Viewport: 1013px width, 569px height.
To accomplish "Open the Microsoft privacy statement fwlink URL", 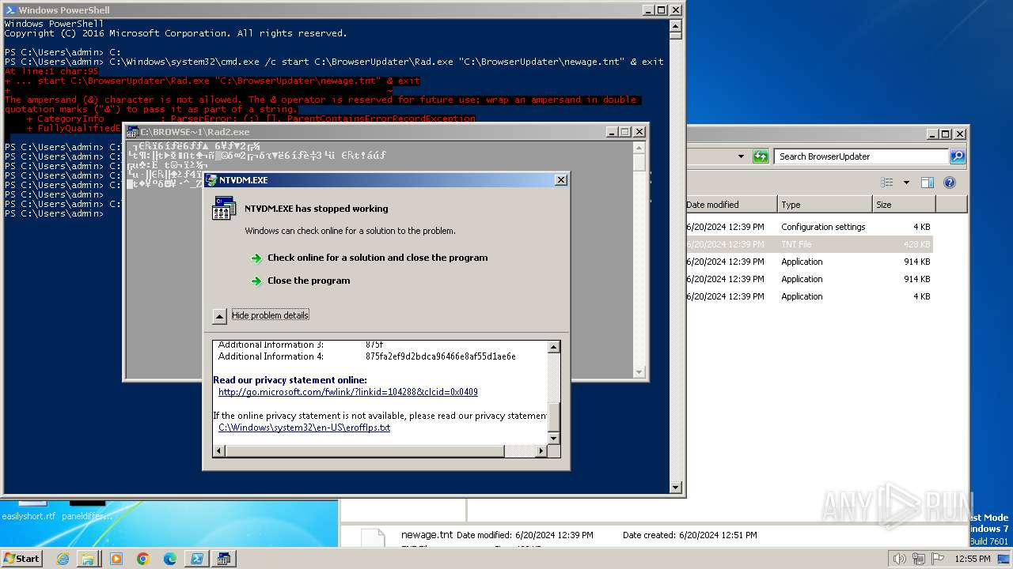I will [x=348, y=392].
